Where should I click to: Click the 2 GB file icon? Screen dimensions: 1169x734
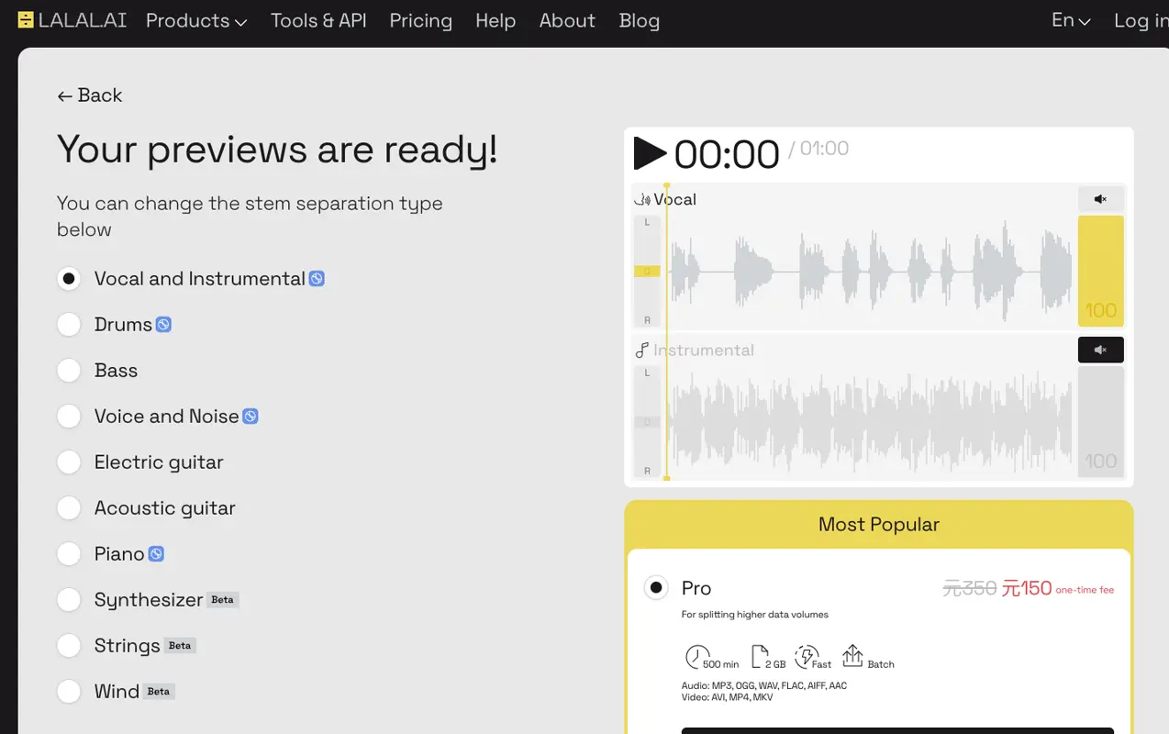(758, 656)
